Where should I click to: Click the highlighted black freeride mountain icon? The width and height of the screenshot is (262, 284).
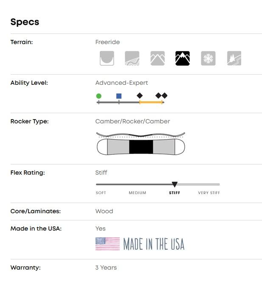coord(183,58)
